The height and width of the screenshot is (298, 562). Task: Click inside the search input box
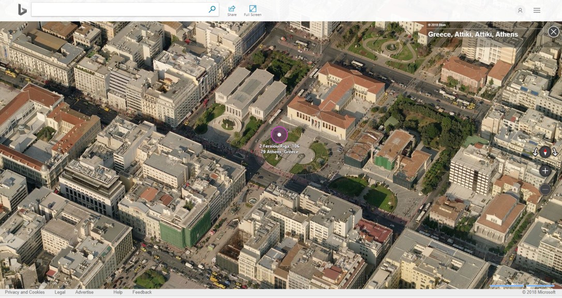119,9
